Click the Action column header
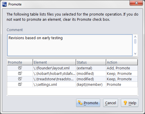The height and width of the screenshot is (114, 145). [x=122, y=62]
